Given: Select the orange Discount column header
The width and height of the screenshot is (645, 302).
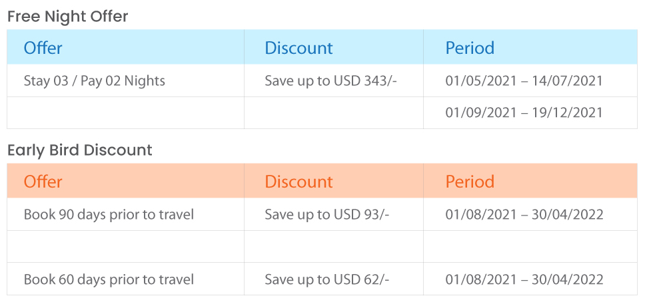Looking at the screenshot, I should tap(299, 182).
